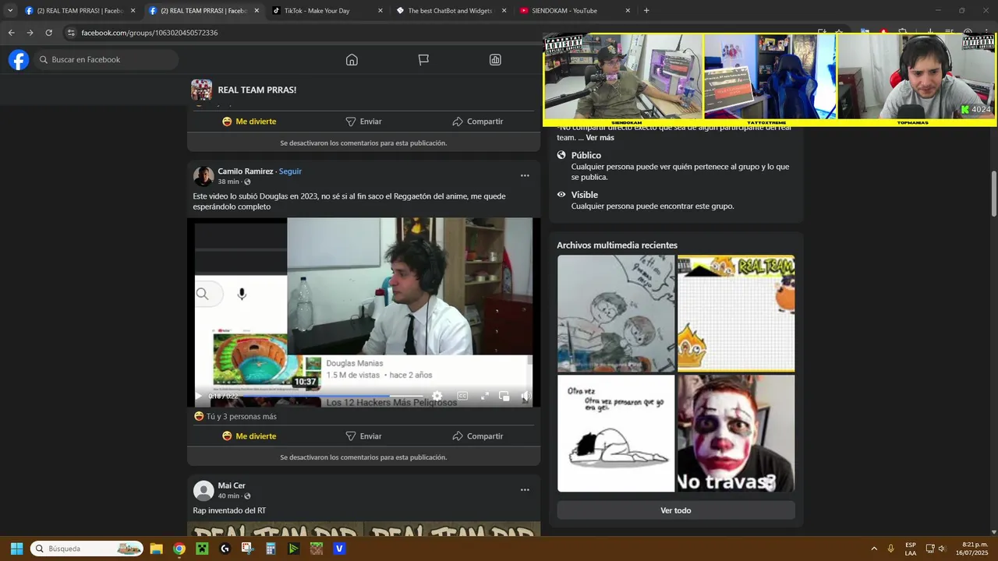This screenshot has width=998, height=561.
Task: Expand group description with Ver más
Action: [600, 138]
